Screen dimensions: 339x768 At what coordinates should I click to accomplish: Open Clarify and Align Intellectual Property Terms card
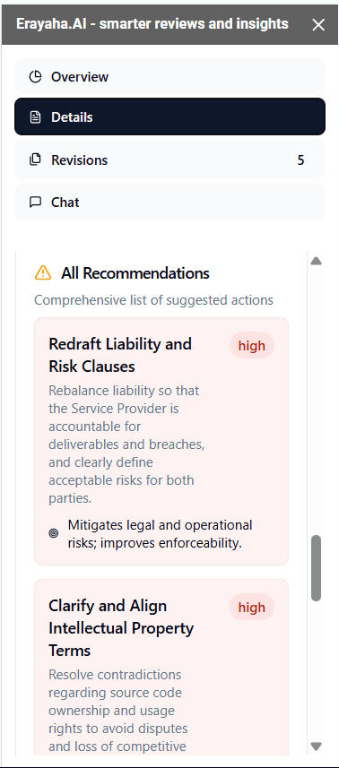click(x=161, y=668)
